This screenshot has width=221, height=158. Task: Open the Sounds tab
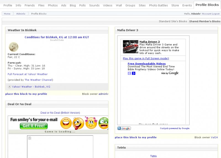(94, 5)
